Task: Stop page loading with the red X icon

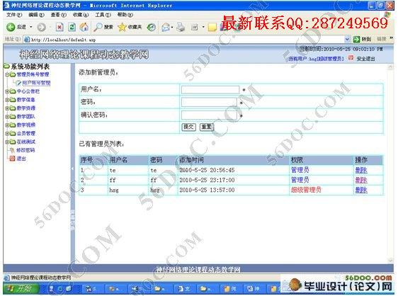Action: tap(59, 27)
